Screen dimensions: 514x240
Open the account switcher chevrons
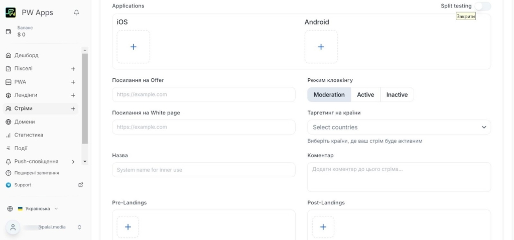pyautogui.click(x=79, y=227)
